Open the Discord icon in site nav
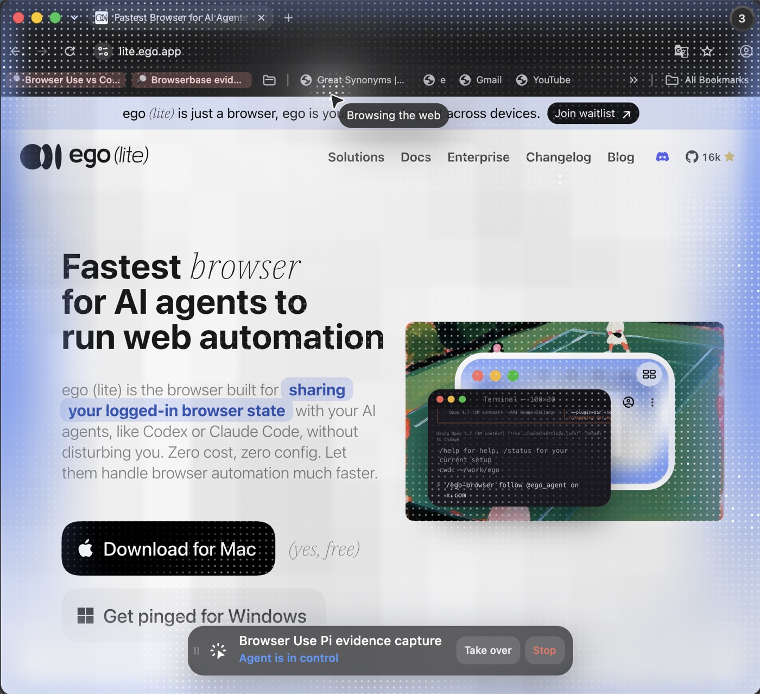 point(662,157)
